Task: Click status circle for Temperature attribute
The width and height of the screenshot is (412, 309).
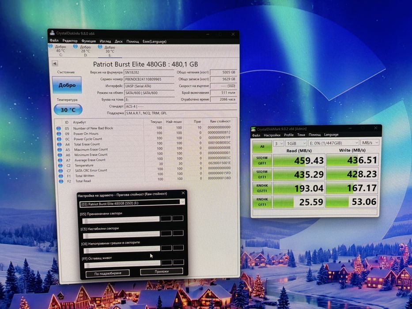Action: tap(60, 166)
